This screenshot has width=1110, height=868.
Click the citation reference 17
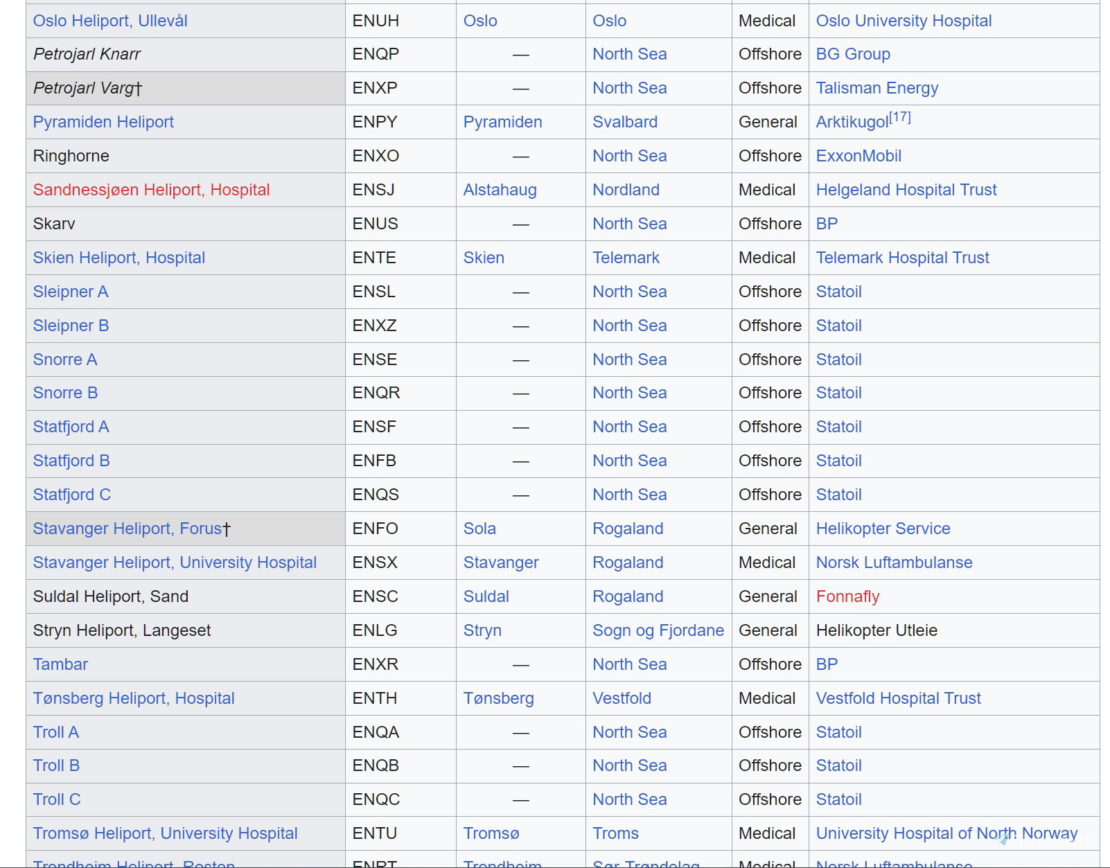(900, 117)
